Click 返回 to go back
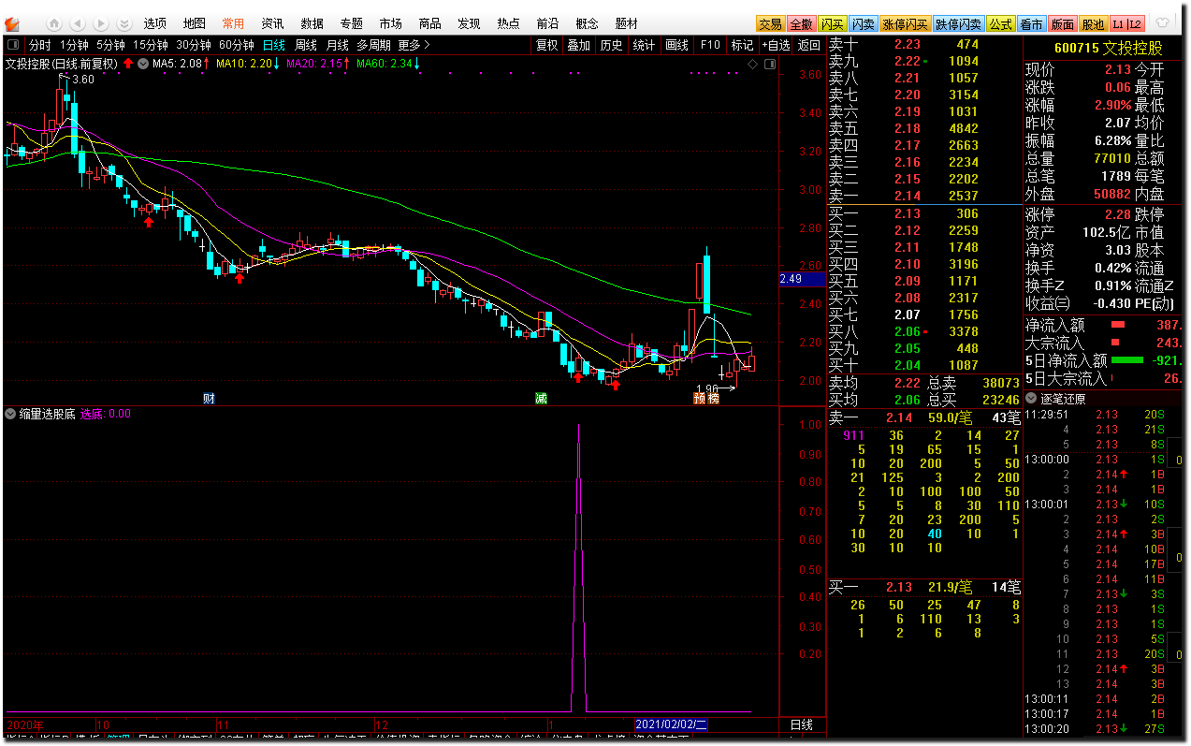1191x746 pixels. 809,44
